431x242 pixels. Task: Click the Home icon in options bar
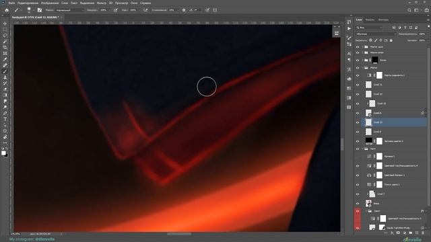(x=7, y=10)
